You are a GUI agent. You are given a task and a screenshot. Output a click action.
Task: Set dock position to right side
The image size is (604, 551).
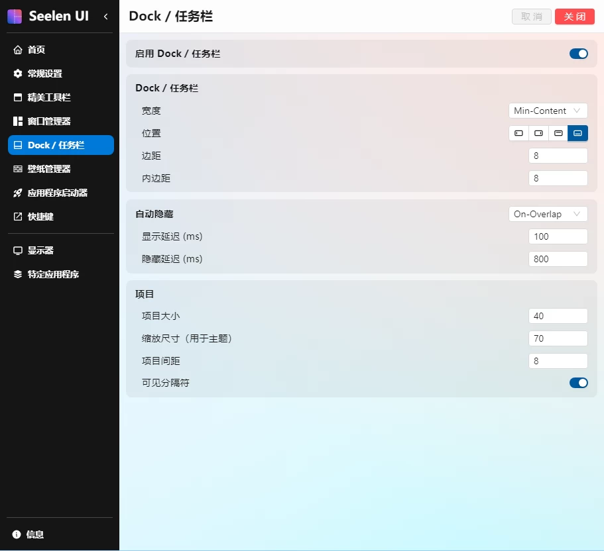(x=538, y=133)
